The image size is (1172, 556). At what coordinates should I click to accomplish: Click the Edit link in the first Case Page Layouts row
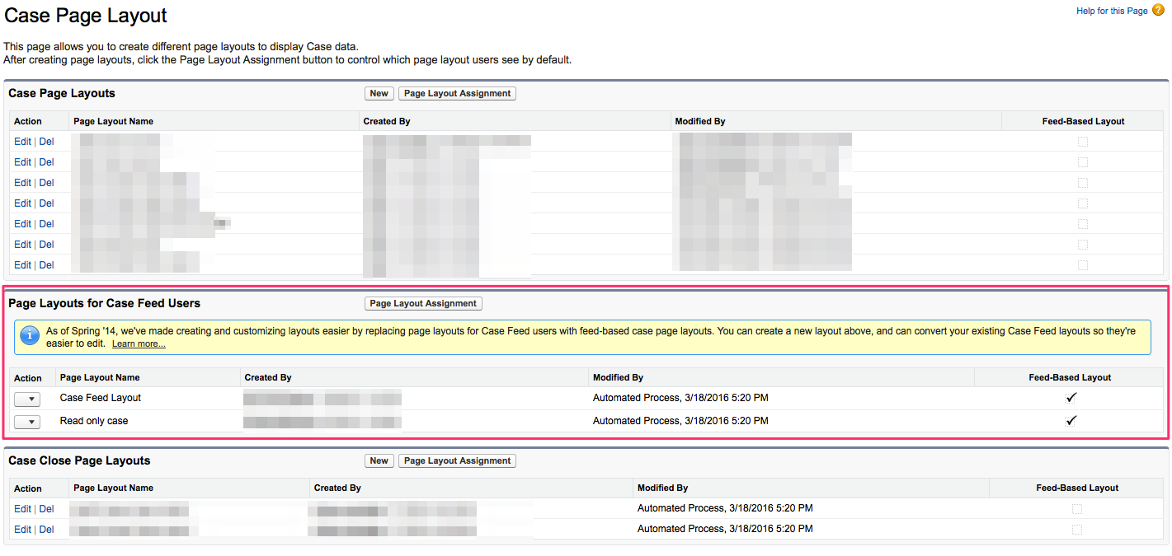click(x=22, y=142)
